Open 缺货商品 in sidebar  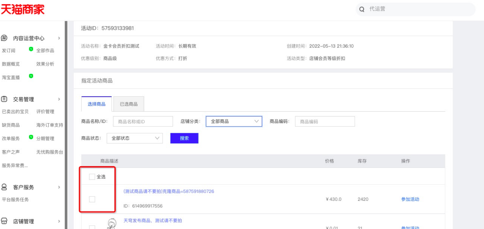tap(11, 125)
